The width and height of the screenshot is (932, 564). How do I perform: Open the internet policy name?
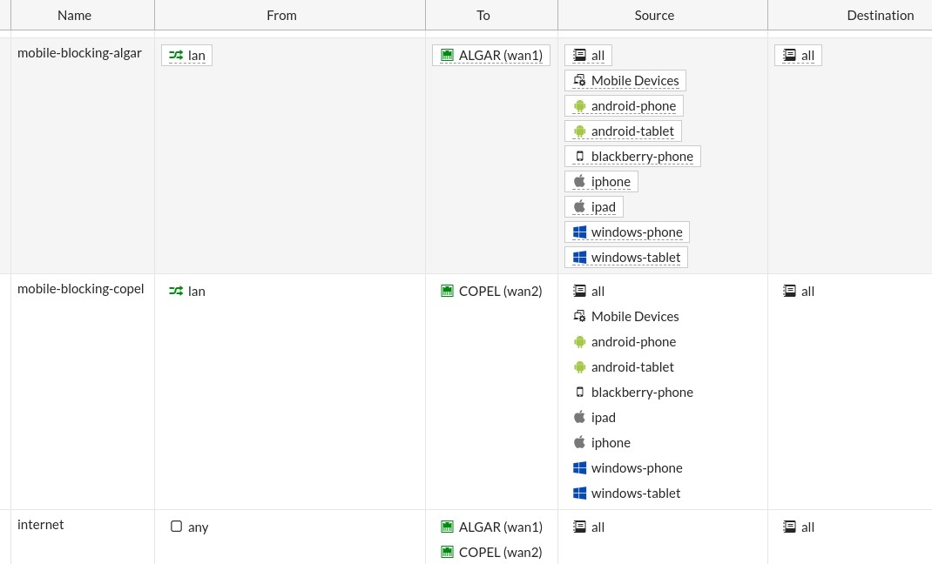(x=41, y=525)
